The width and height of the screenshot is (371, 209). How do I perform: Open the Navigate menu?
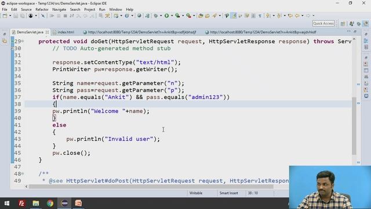[59, 9]
